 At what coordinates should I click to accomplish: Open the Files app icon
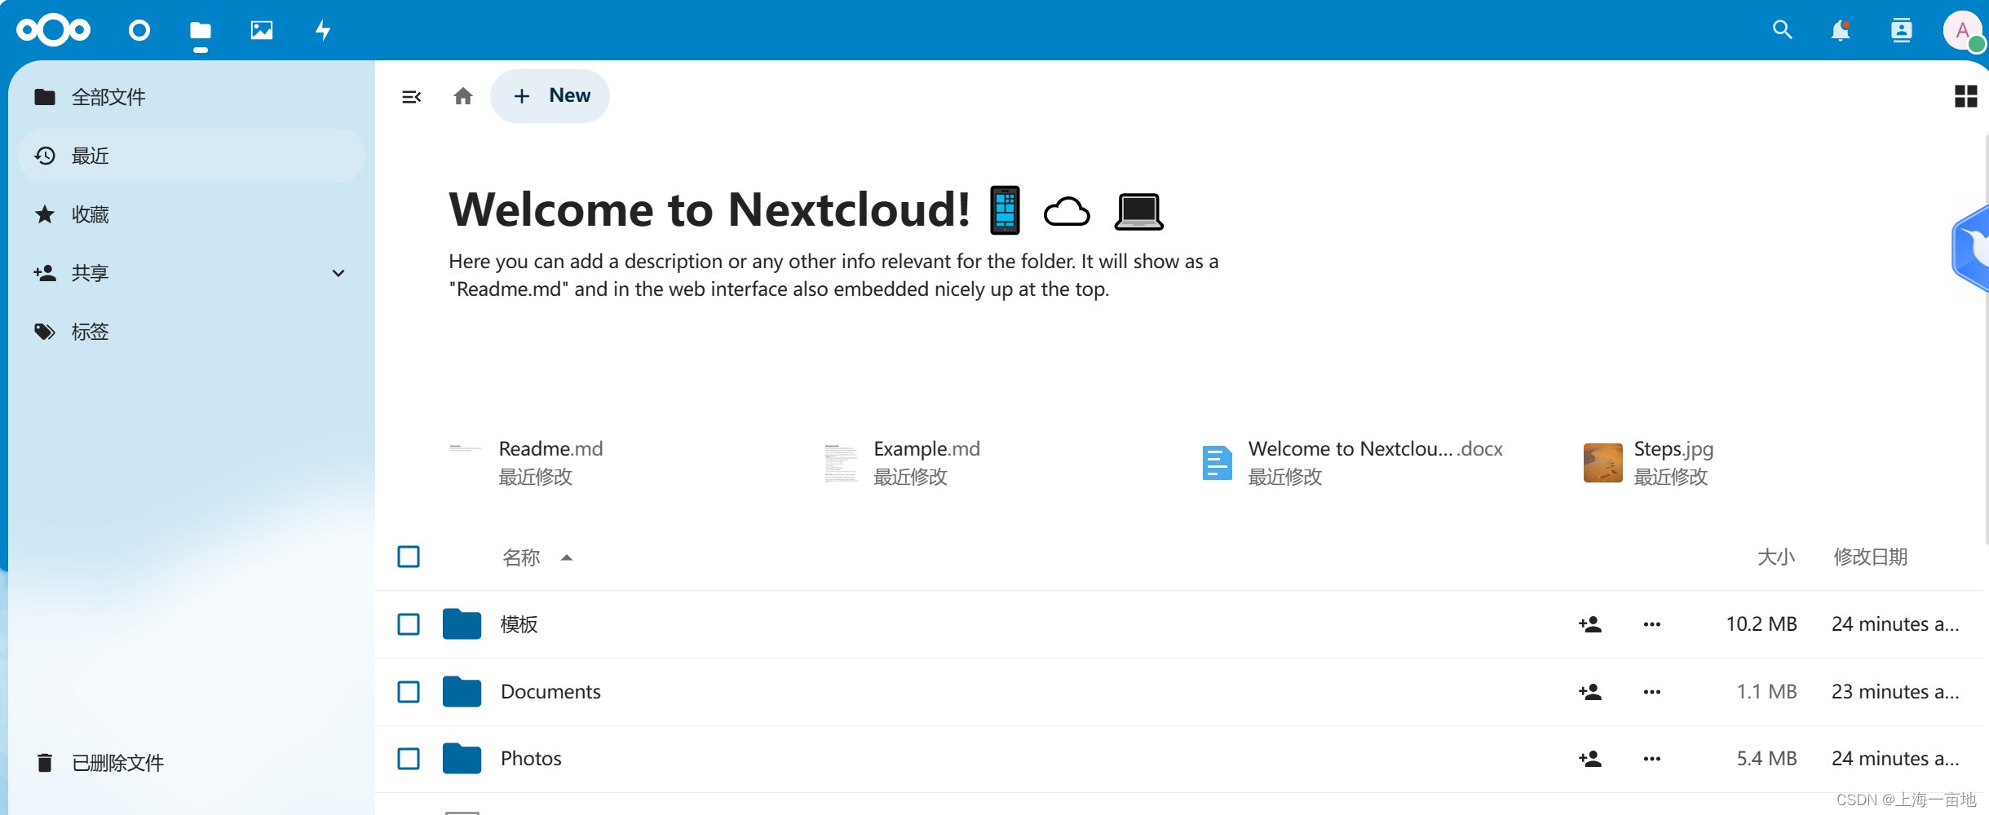click(200, 31)
